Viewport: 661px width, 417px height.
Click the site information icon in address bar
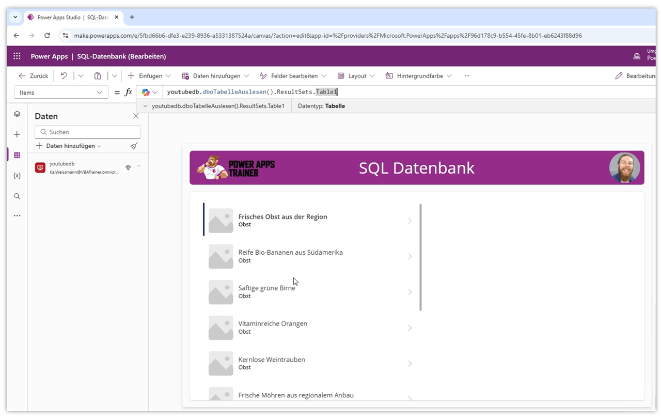[65, 36]
